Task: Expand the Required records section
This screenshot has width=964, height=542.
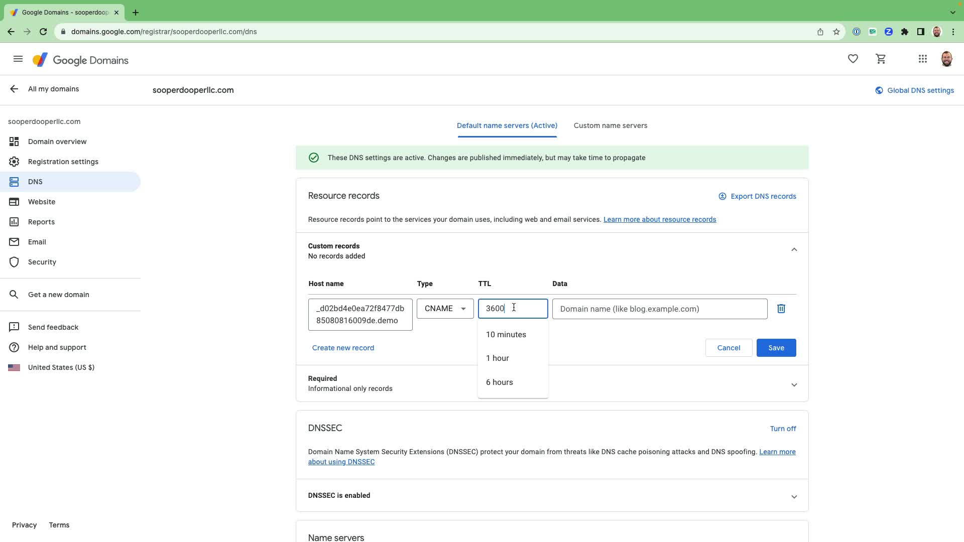Action: tap(794, 385)
